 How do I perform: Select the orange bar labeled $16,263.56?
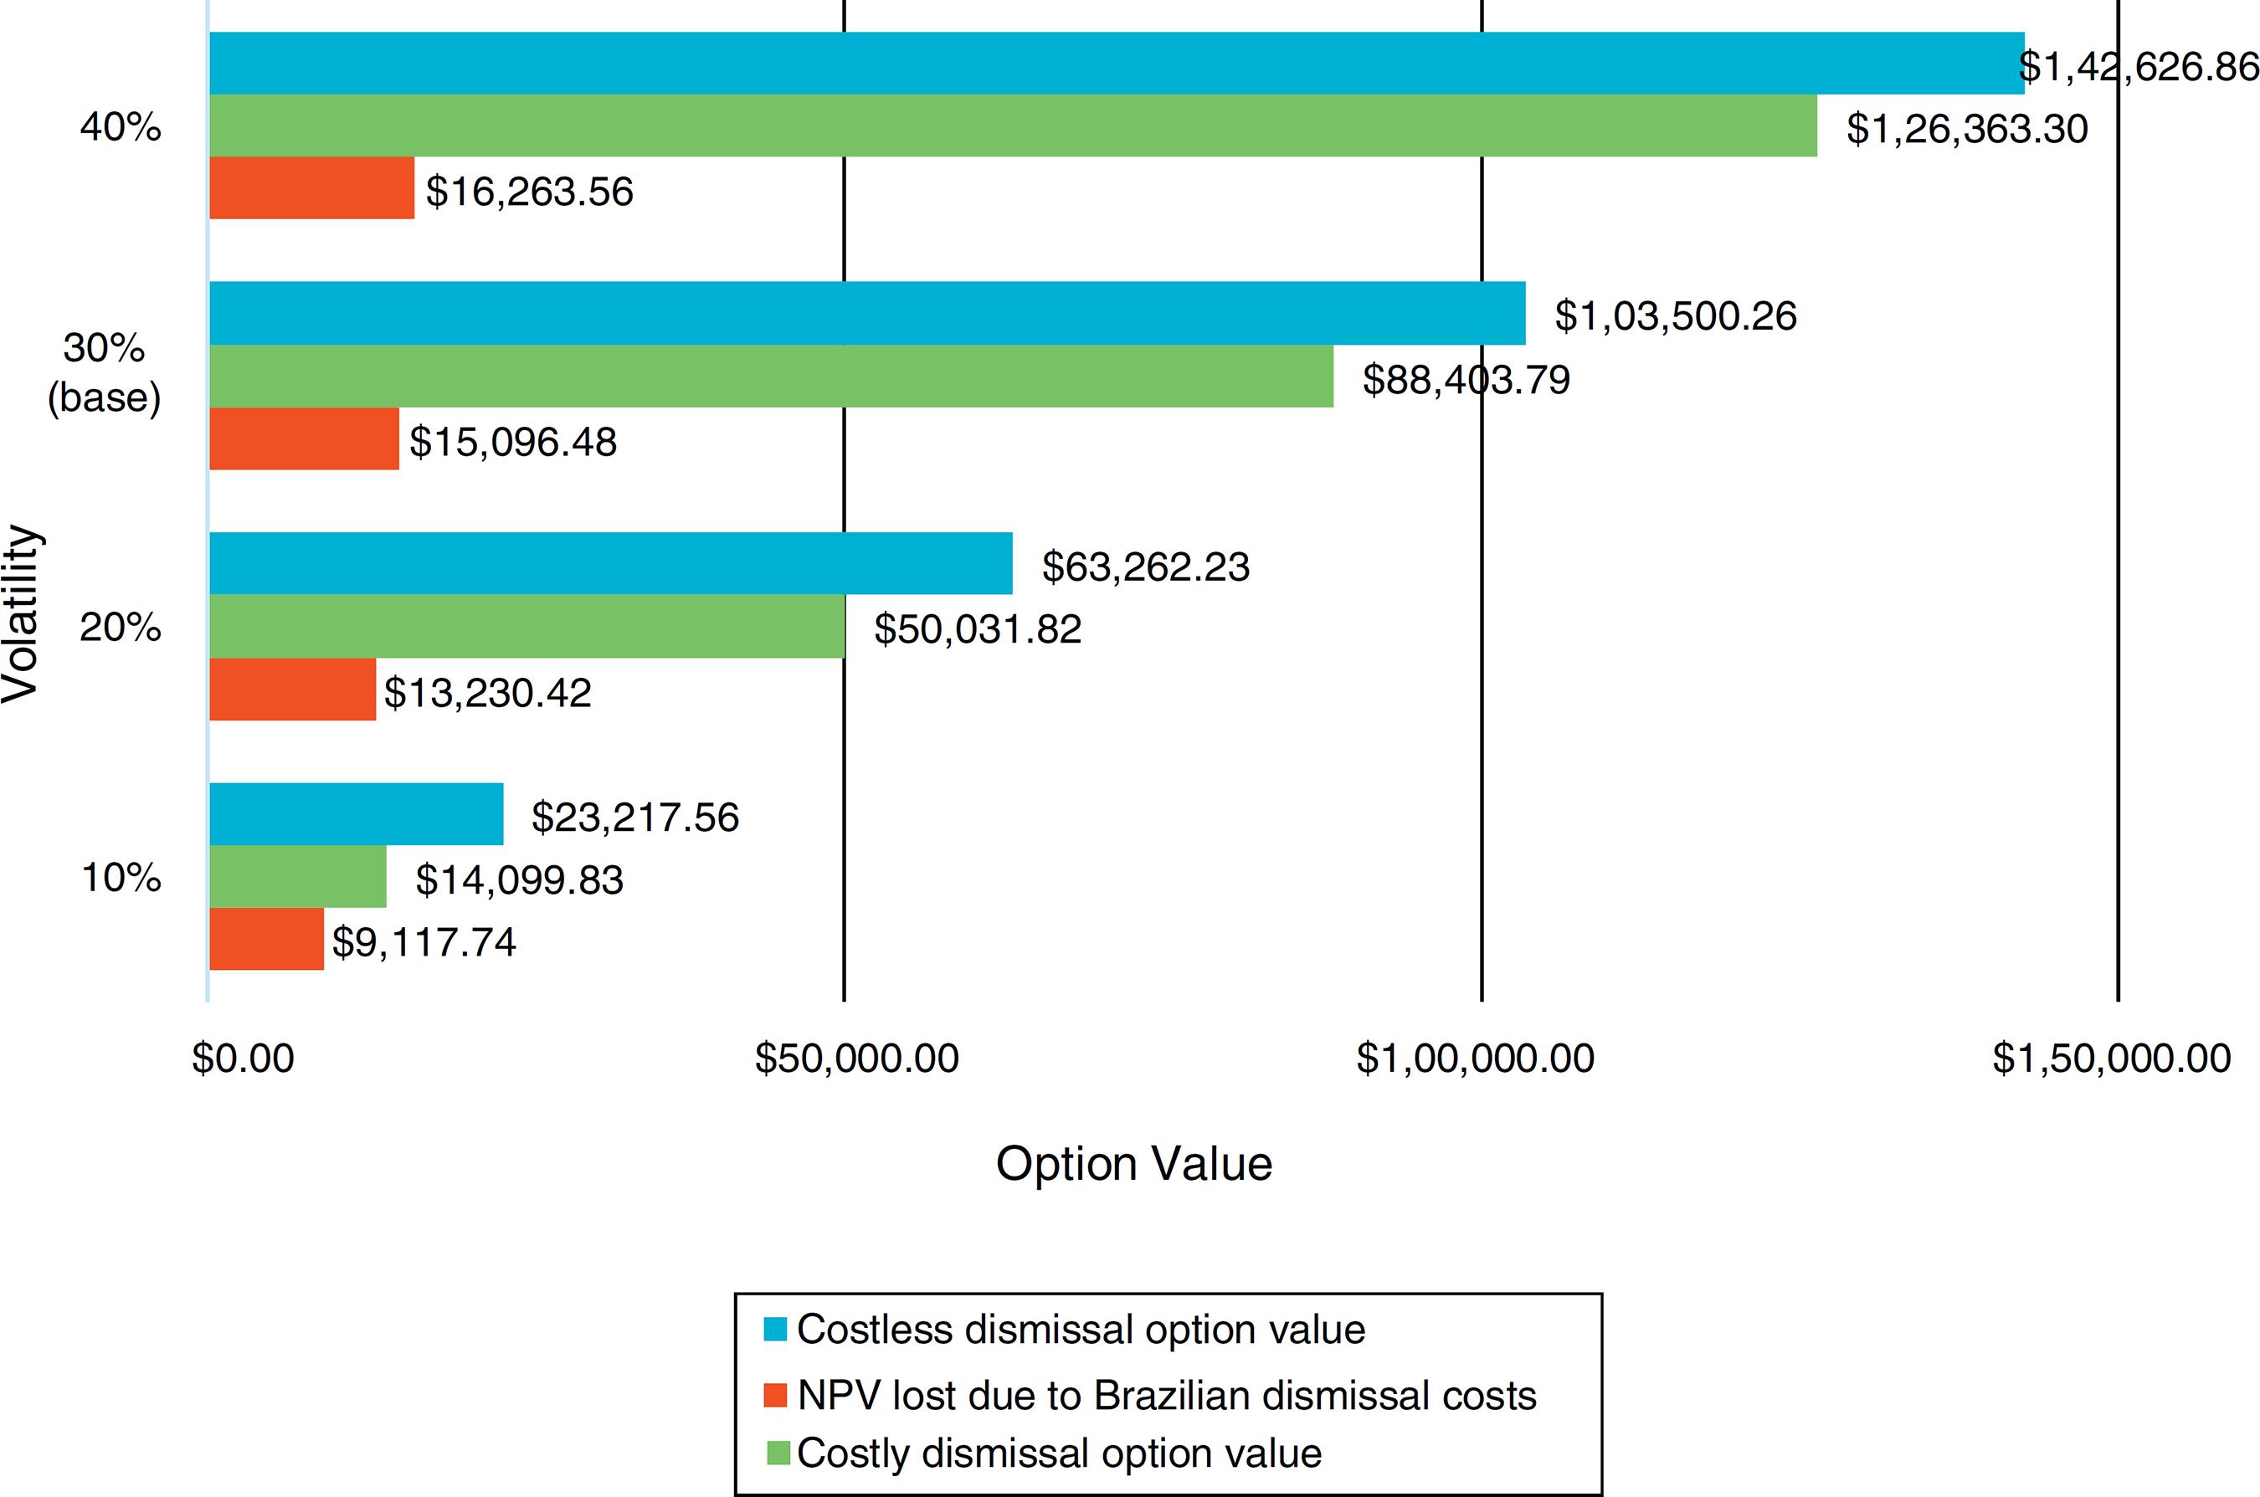[x=311, y=188]
